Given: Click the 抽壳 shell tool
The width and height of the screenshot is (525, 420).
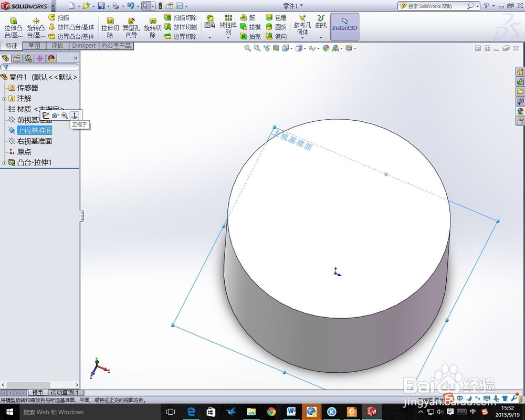Looking at the screenshot, I should click(250, 36).
